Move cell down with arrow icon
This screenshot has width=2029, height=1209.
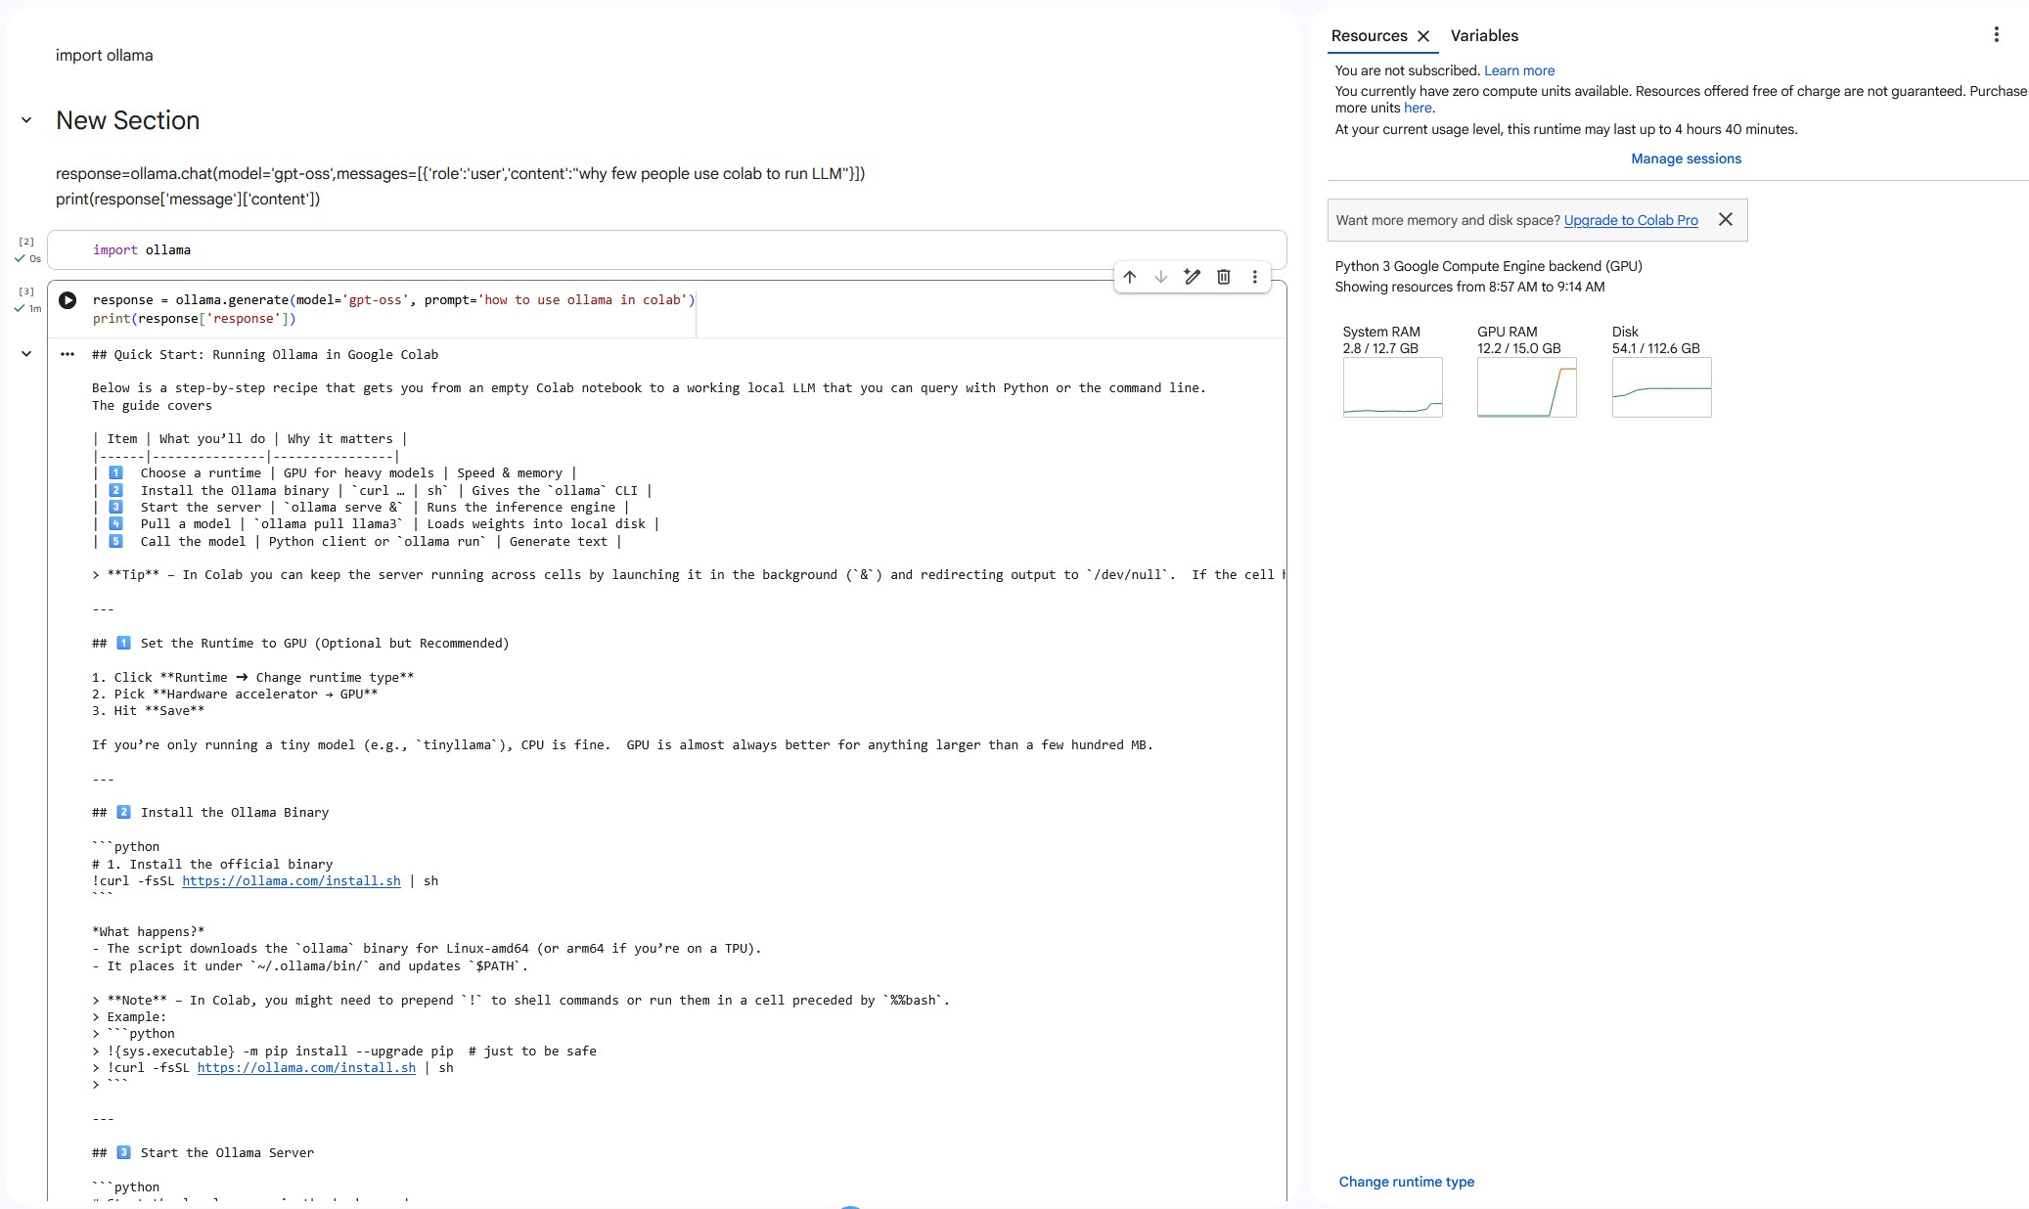click(x=1161, y=277)
